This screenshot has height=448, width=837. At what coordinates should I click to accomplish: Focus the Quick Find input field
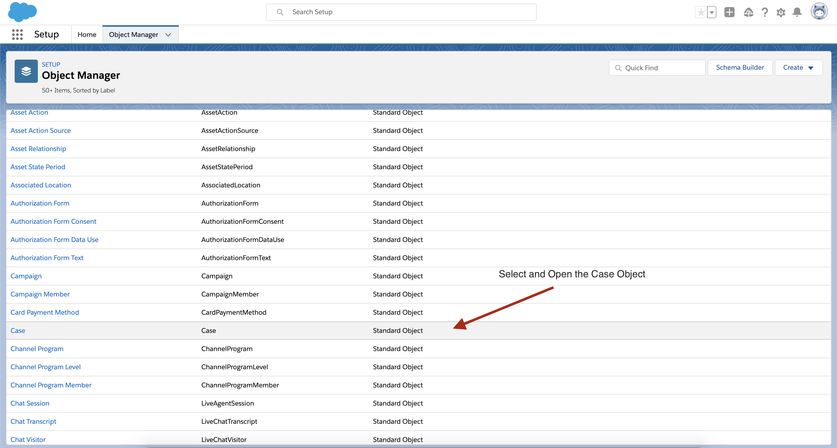(657, 68)
